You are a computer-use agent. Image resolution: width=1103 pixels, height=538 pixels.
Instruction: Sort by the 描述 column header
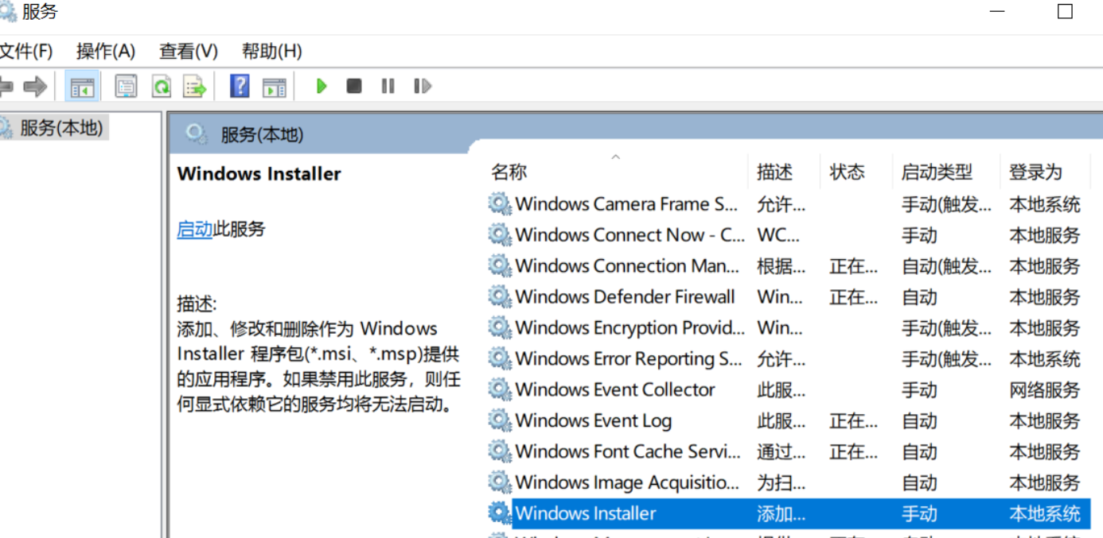(x=775, y=172)
